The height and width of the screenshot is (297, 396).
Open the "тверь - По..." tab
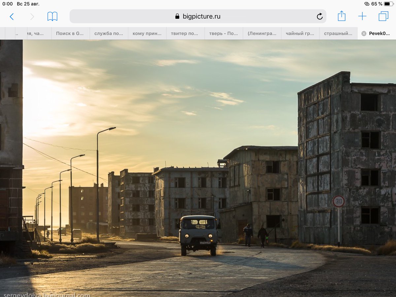pos(223,33)
